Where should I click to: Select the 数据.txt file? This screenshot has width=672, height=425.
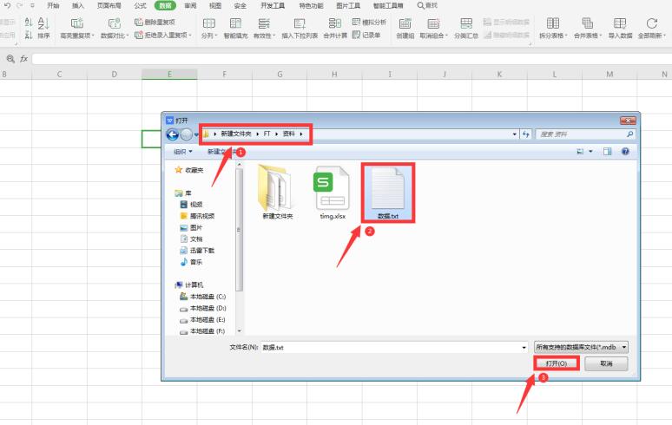tap(388, 193)
